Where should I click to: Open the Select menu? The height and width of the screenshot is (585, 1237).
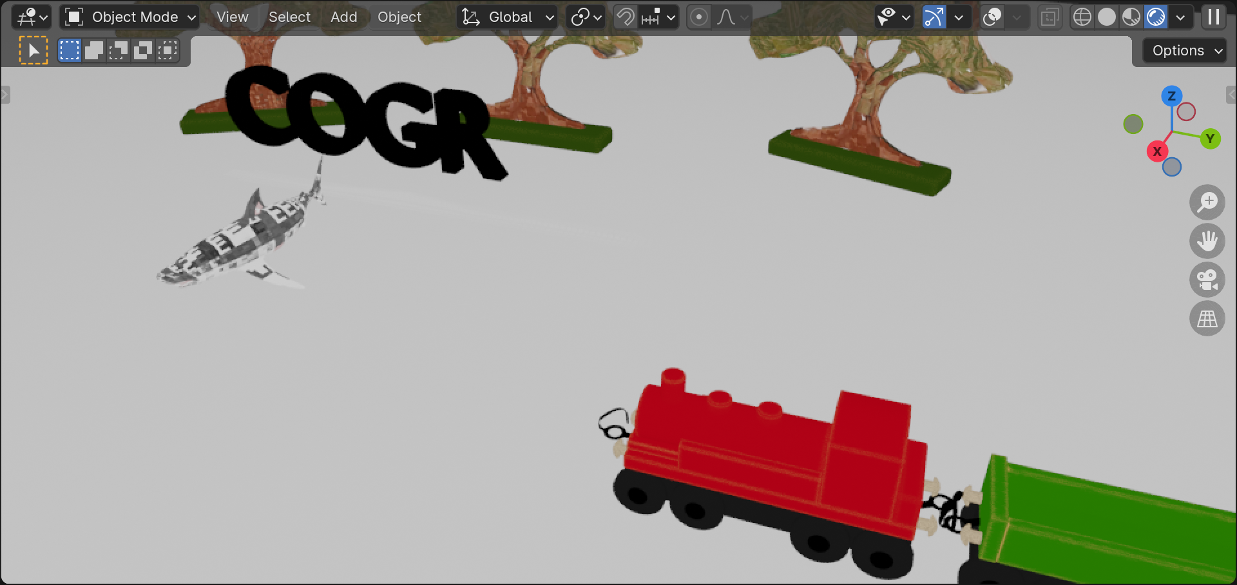click(x=289, y=17)
